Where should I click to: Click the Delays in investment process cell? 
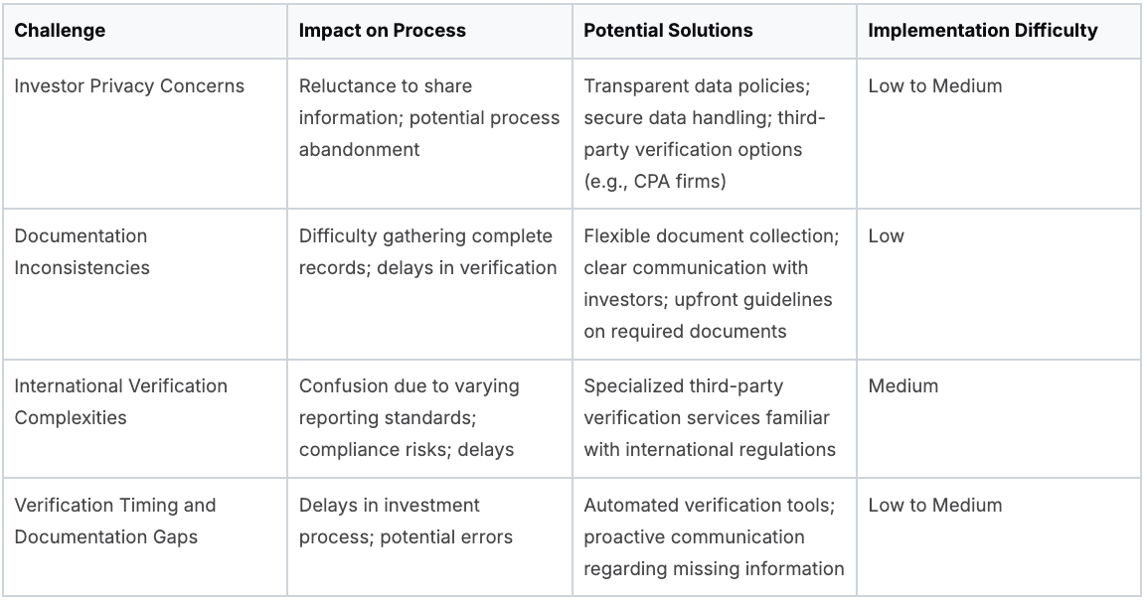[429, 536]
